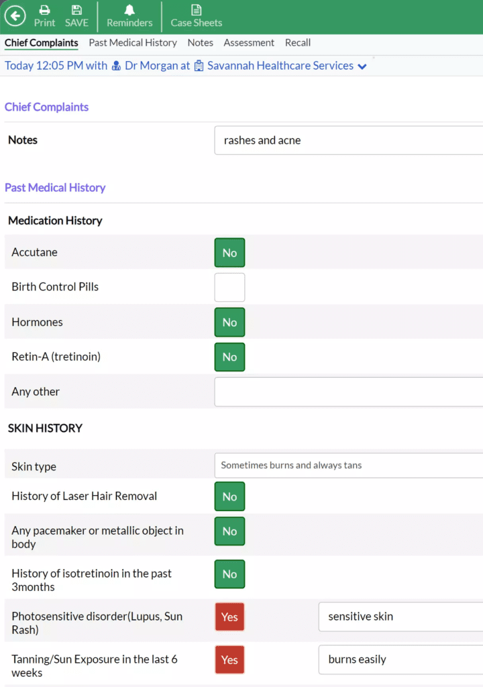Switch to Past Medical History tab
The width and height of the screenshot is (483, 687).
tap(133, 42)
